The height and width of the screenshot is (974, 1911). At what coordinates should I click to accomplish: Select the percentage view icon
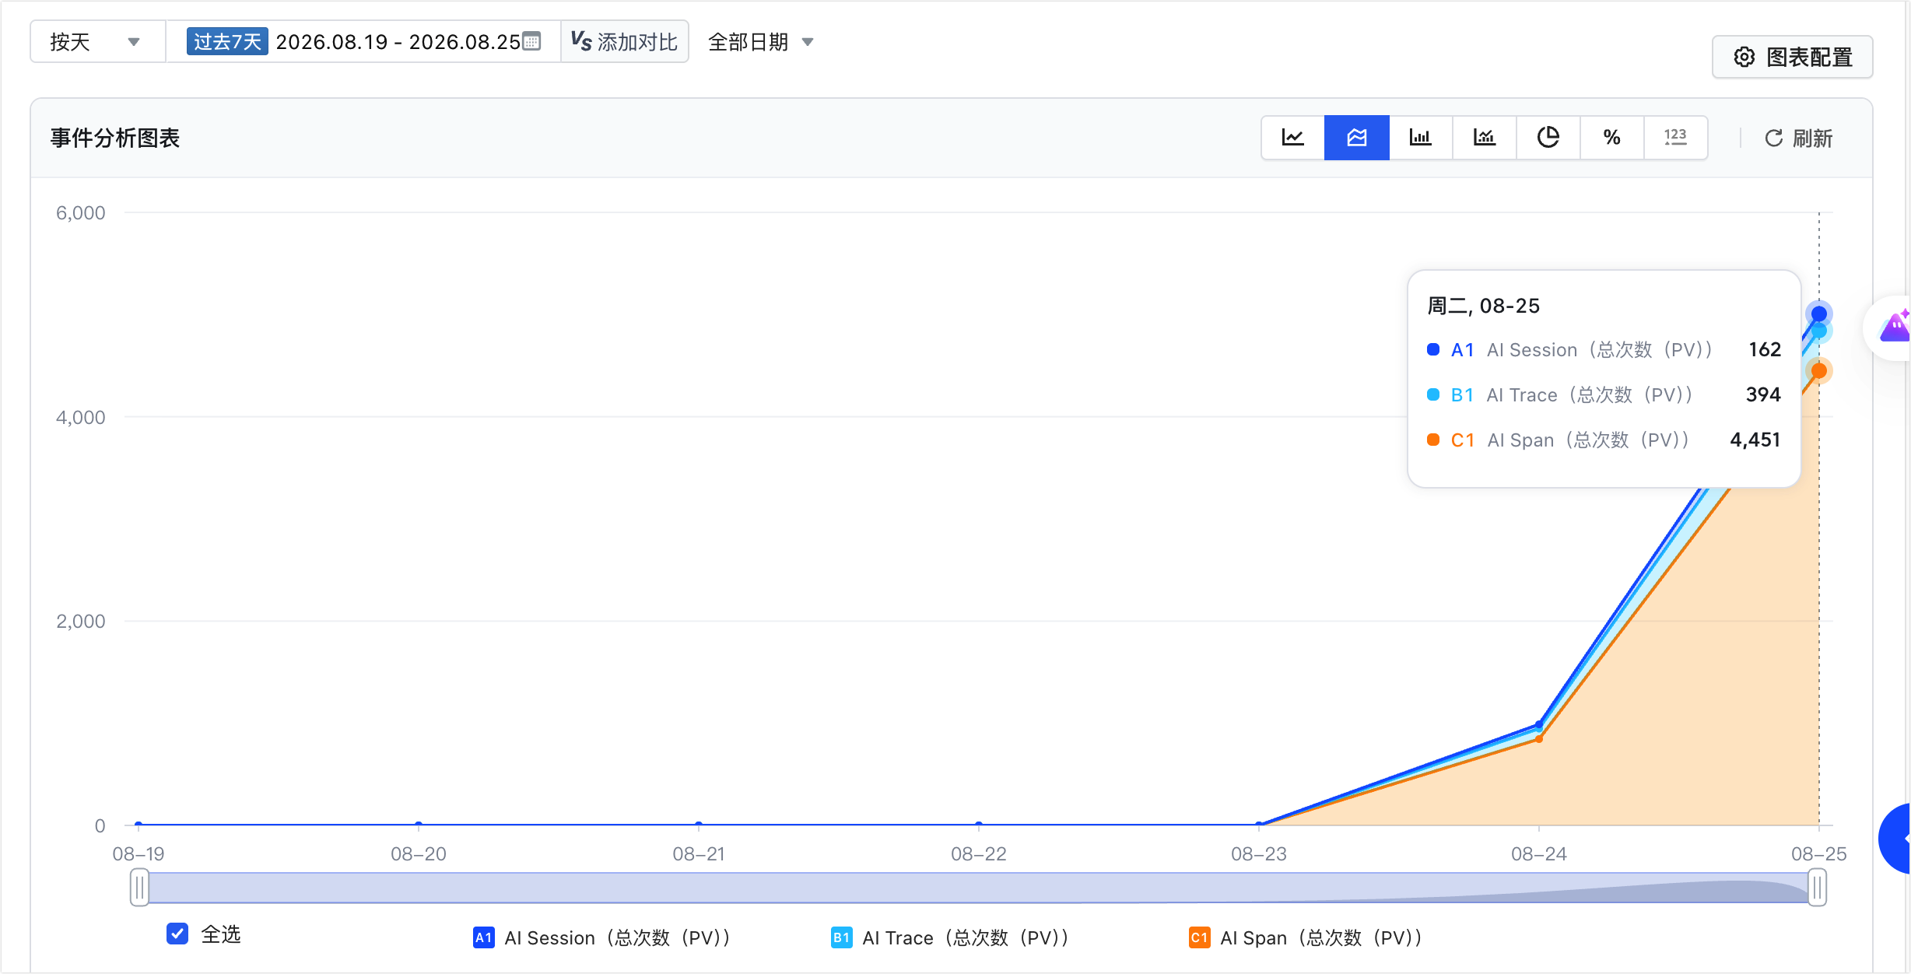point(1611,138)
